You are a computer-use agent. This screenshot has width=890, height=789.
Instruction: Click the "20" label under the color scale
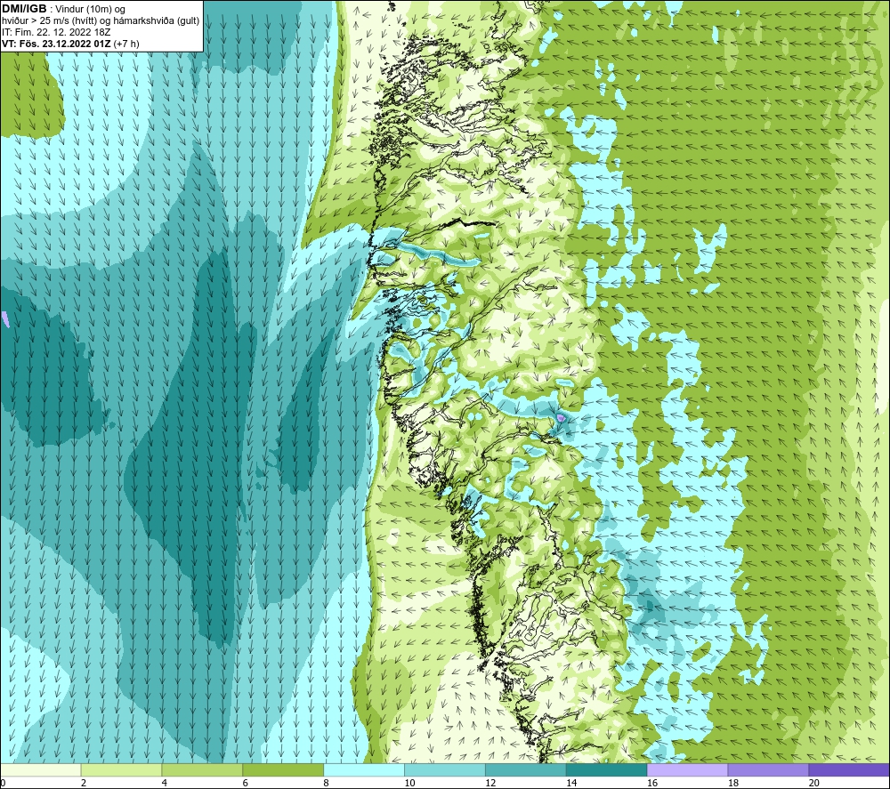coord(814,783)
